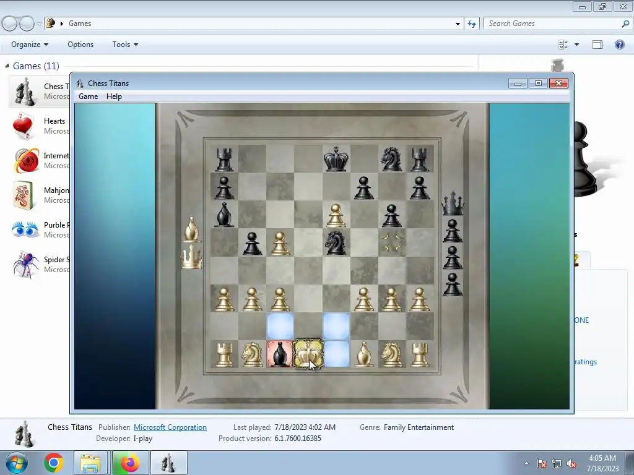Click the black pawn on the b-file
The width and height of the screenshot is (634, 475).
(x=252, y=243)
